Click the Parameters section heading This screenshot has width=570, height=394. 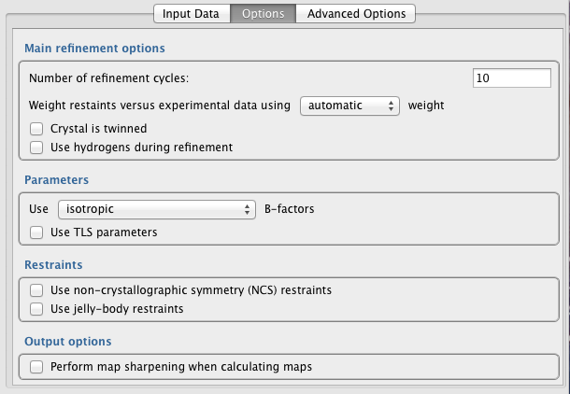(x=56, y=179)
